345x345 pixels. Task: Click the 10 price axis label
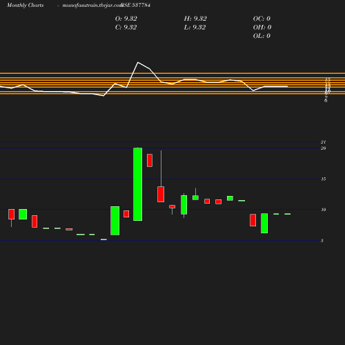click(324, 210)
